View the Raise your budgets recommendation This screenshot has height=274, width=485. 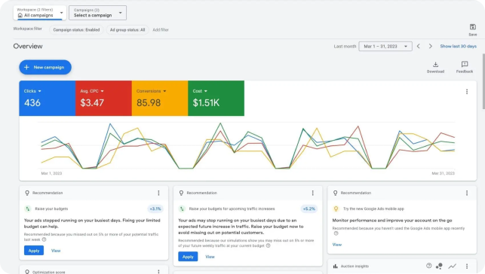(x=56, y=251)
